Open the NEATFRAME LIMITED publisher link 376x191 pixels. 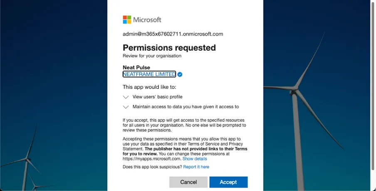(x=149, y=74)
